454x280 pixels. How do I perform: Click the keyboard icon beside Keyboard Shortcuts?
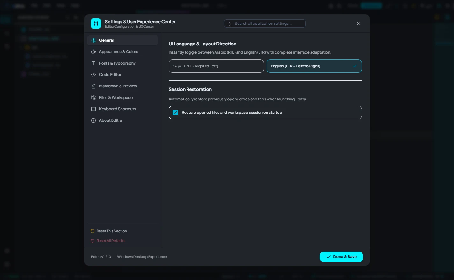pos(93,109)
